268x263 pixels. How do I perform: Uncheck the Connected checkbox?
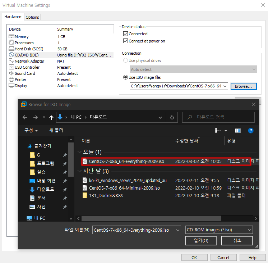click(x=125, y=33)
